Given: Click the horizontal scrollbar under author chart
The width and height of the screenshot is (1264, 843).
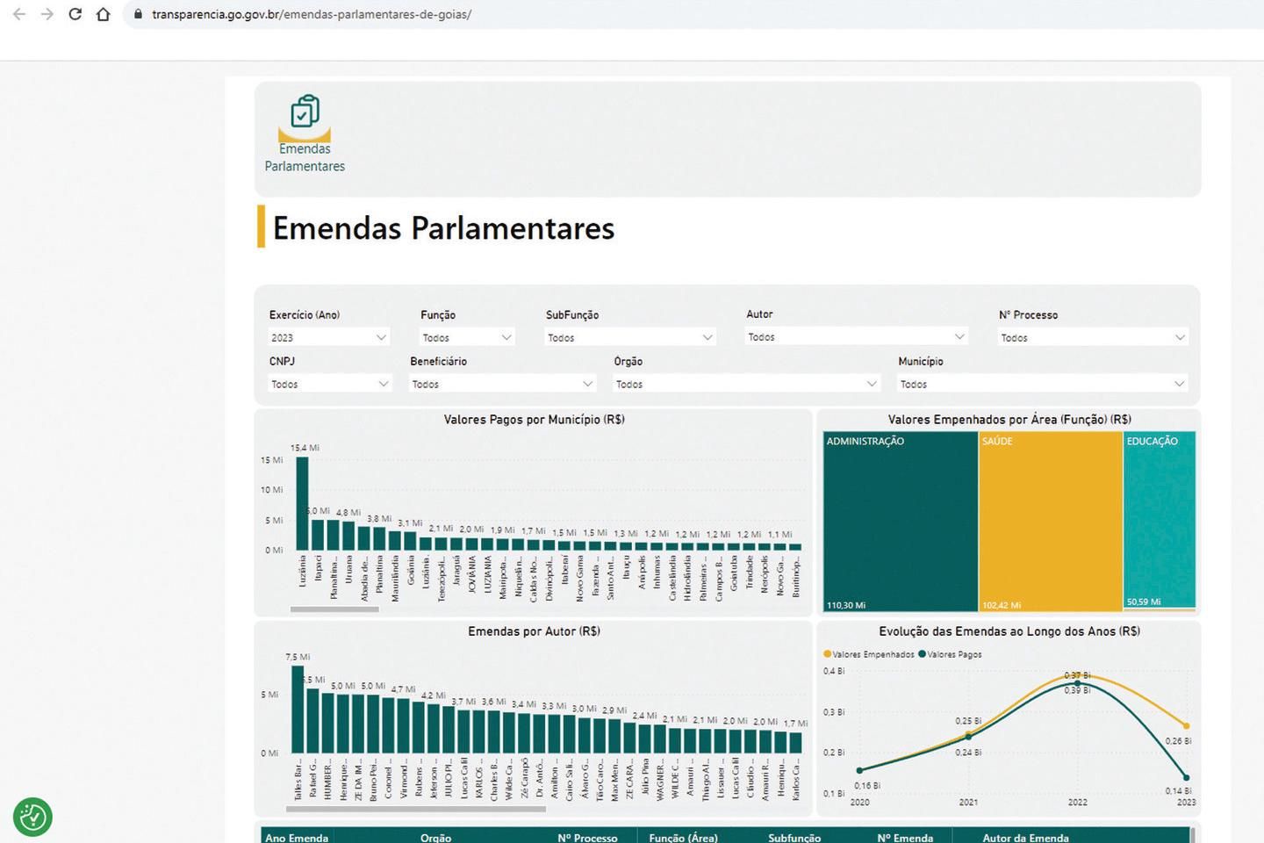Looking at the screenshot, I should (x=418, y=809).
